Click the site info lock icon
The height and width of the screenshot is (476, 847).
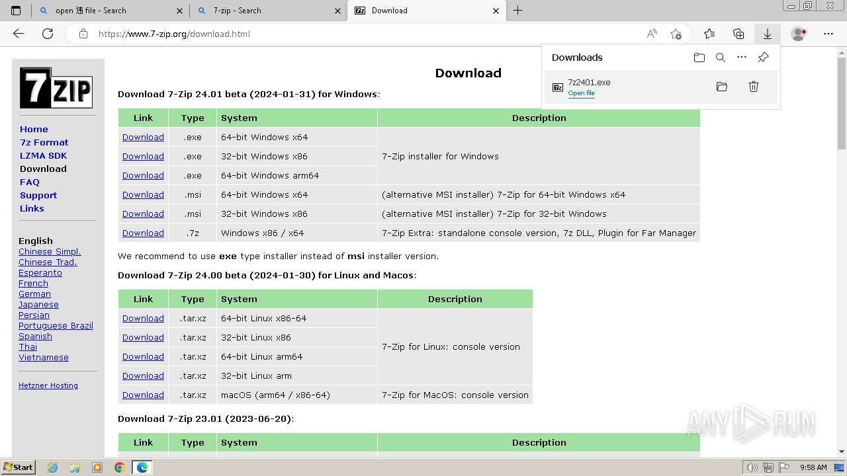(83, 34)
